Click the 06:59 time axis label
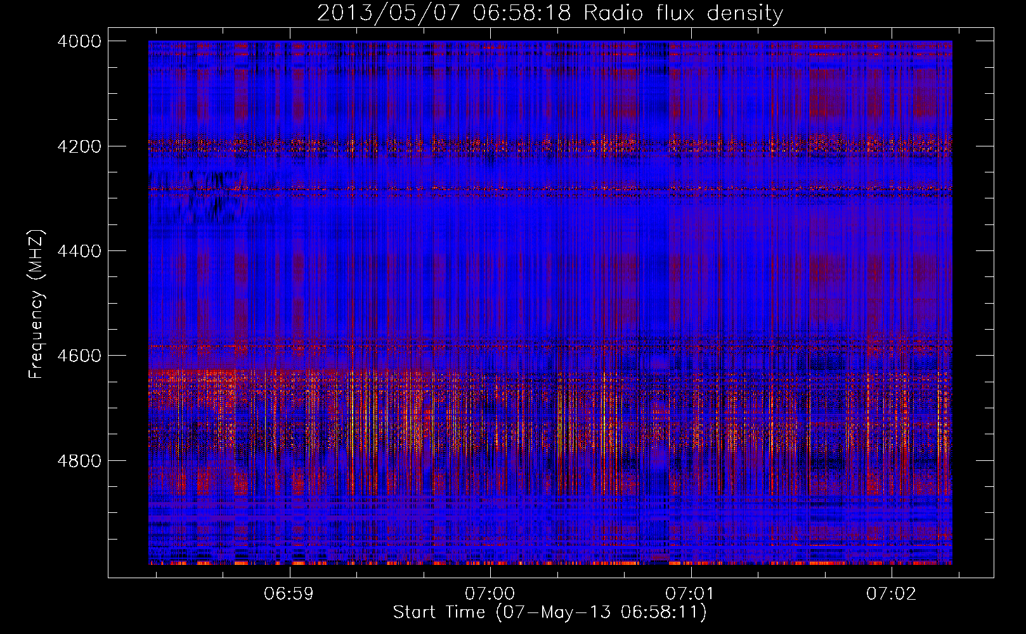The height and width of the screenshot is (634, 1026). click(x=289, y=594)
